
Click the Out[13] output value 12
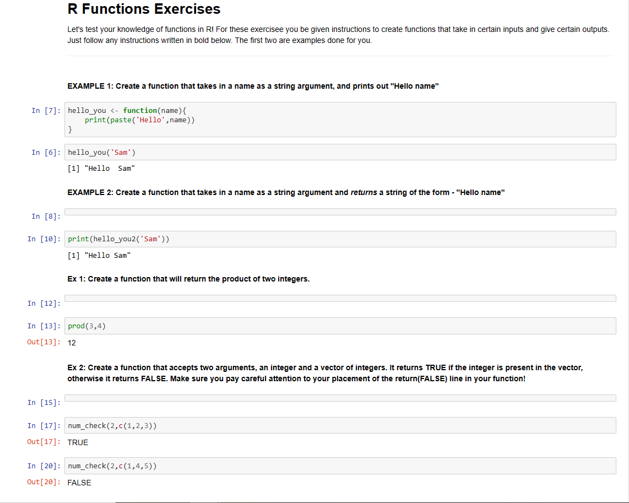click(x=72, y=343)
